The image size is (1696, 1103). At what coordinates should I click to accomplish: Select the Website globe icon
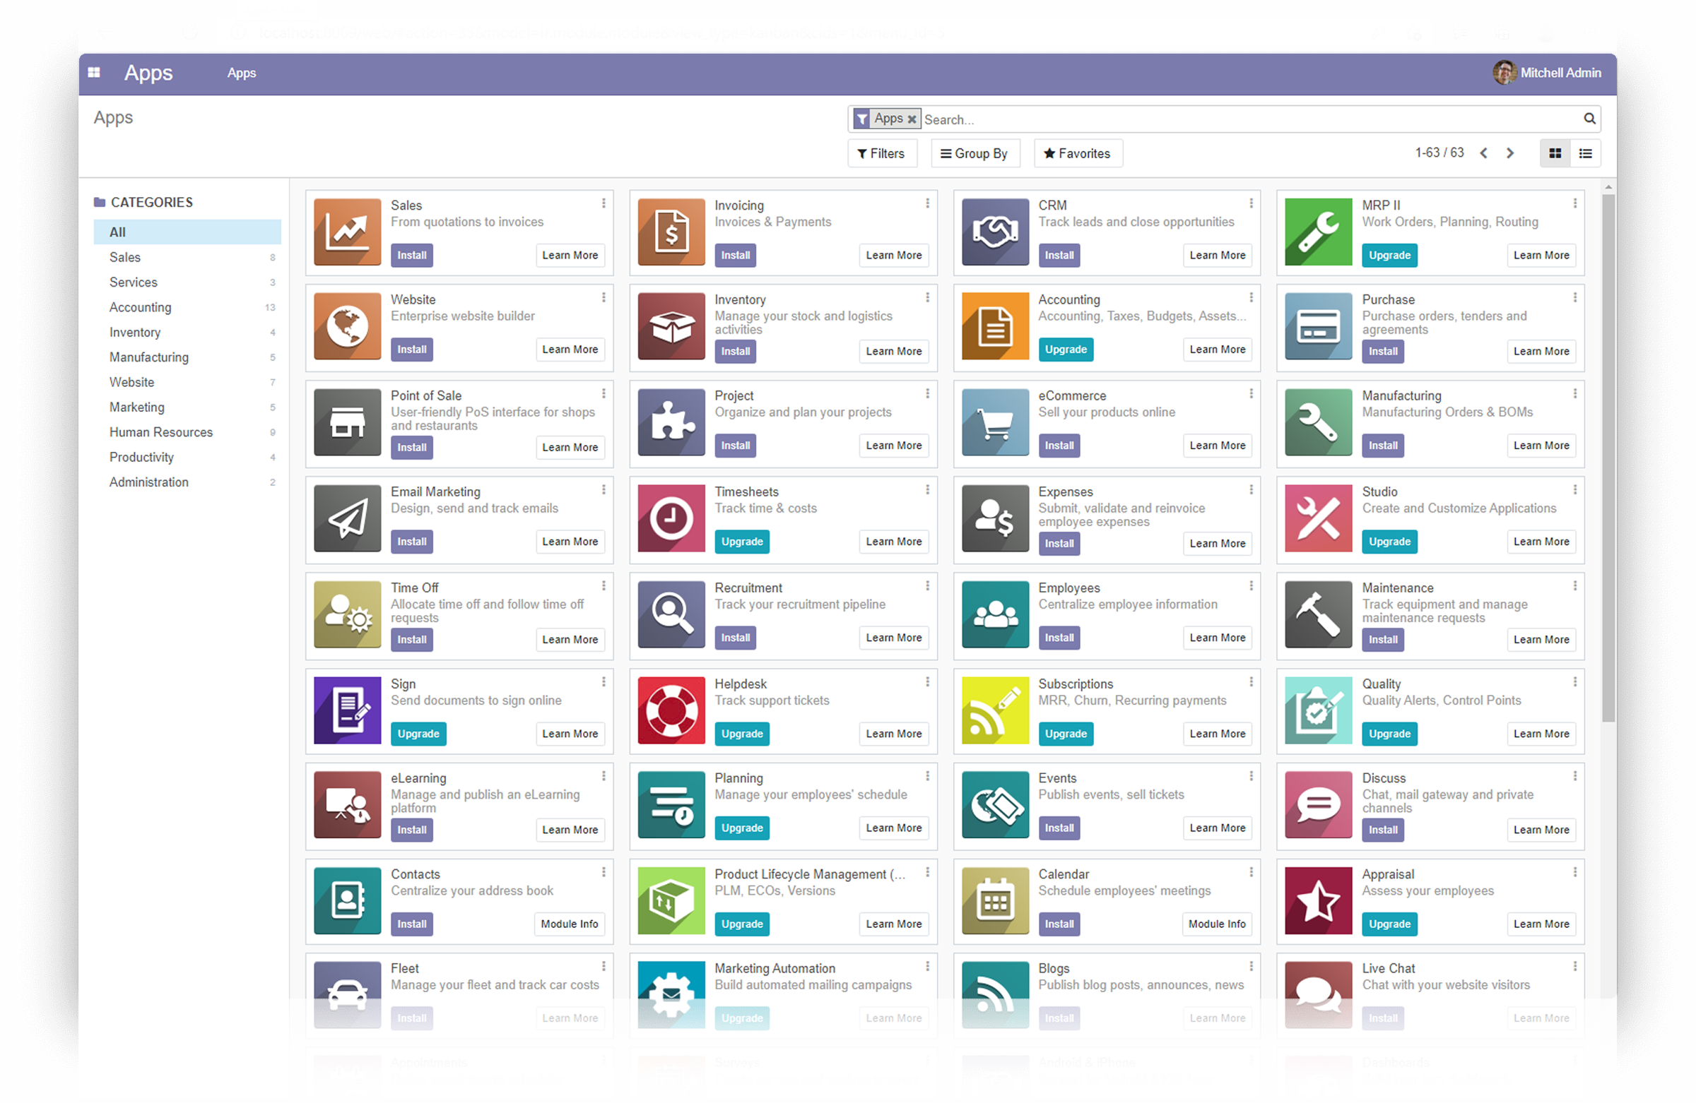point(347,327)
